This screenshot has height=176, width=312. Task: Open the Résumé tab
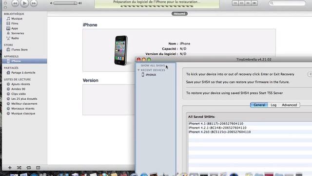tap(179, 14)
